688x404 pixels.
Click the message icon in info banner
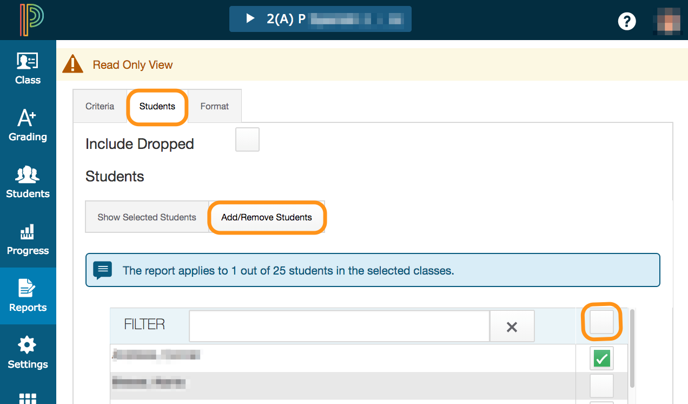pyautogui.click(x=103, y=270)
